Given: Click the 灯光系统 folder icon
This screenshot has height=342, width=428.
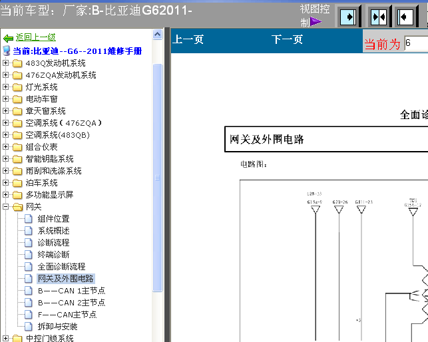Looking at the screenshot, I should (x=17, y=87).
